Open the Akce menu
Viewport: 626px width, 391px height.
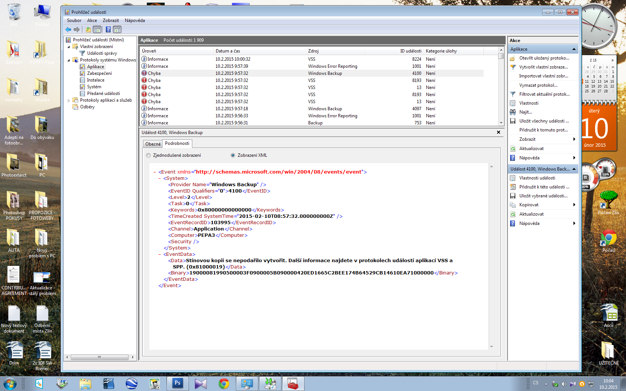tap(92, 20)
